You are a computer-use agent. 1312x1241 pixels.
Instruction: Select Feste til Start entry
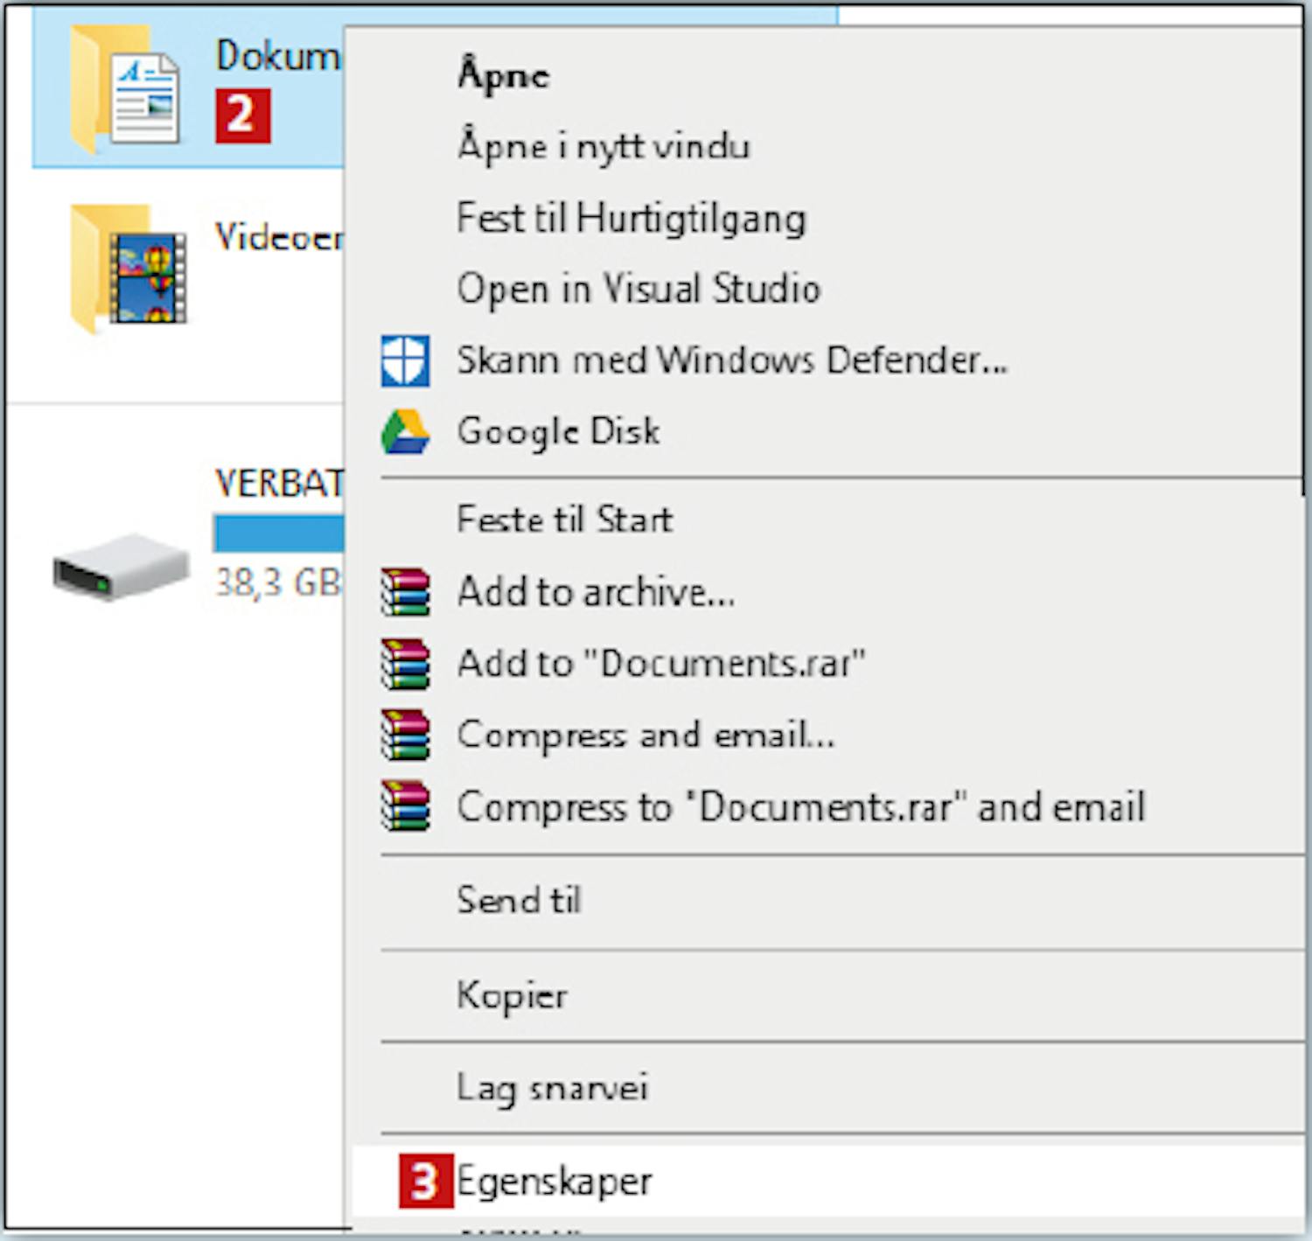[x=565, y=519]
